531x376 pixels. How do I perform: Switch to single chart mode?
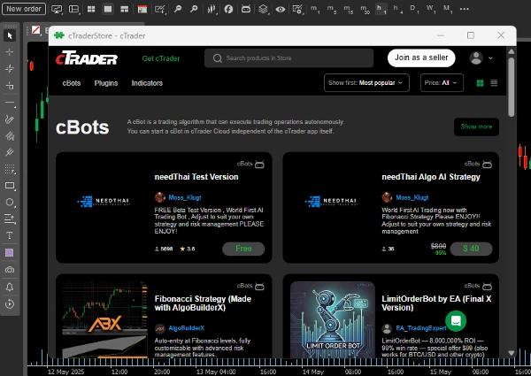click(x=108, y=9)
